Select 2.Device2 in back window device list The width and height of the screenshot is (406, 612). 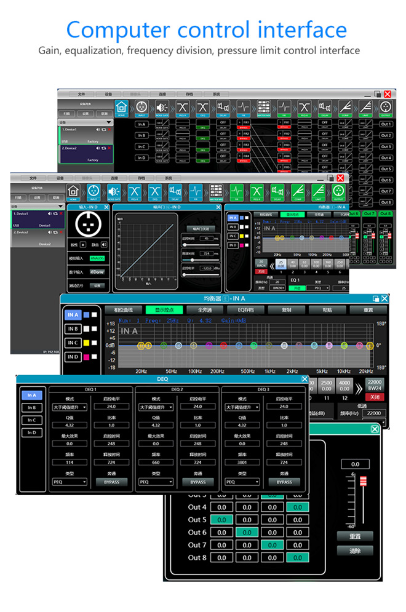tap(86, 154)
